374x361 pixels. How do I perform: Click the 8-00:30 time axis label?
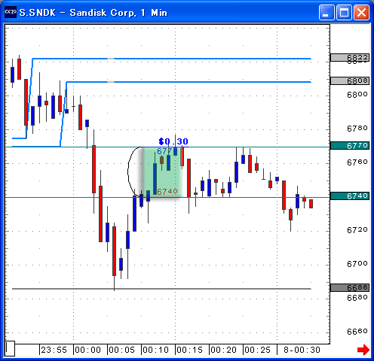tap(302, 350)
